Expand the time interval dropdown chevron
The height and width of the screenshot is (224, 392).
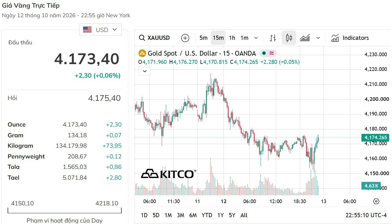tap(256, 38)
